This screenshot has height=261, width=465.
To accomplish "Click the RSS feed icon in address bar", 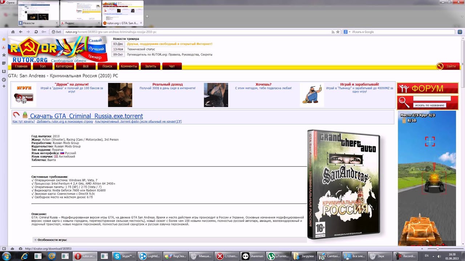I will [333, 32].
